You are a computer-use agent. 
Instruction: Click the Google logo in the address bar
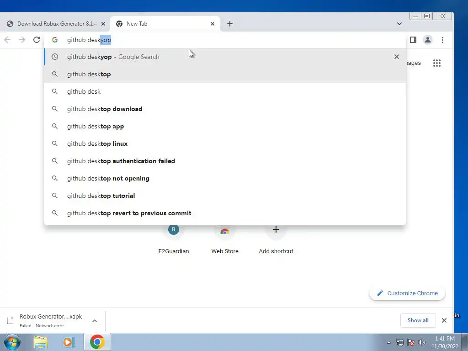[x=55, y=40]
